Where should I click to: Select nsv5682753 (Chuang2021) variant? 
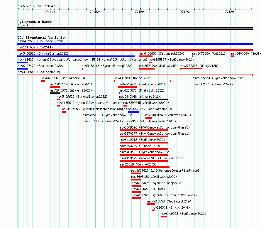[213, 84]
